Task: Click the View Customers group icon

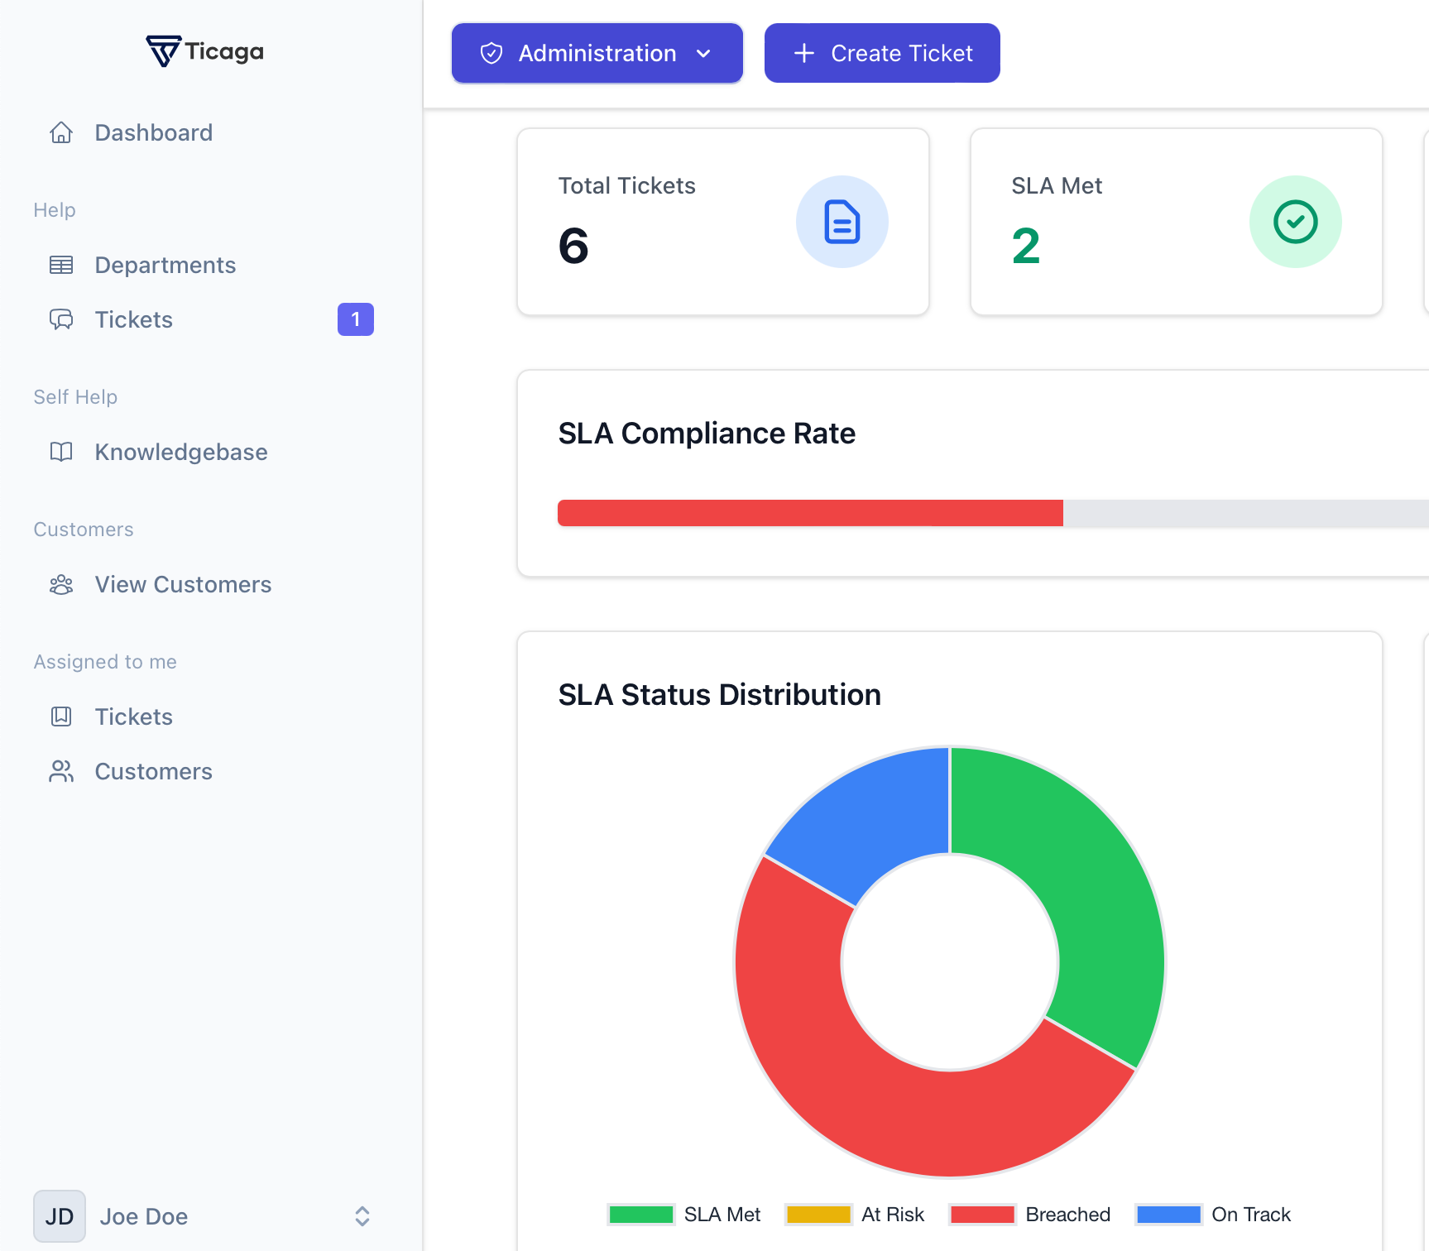Action: [x=61, y=585]
